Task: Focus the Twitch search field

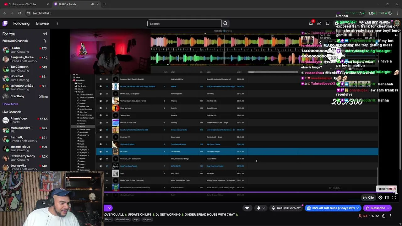Action: click(x=184, y=24)
